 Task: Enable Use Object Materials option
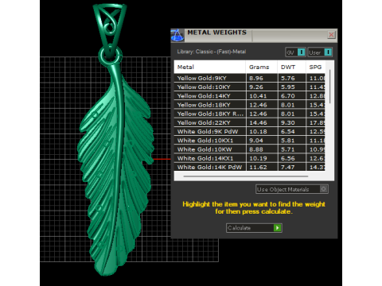(x=292, y=189)
